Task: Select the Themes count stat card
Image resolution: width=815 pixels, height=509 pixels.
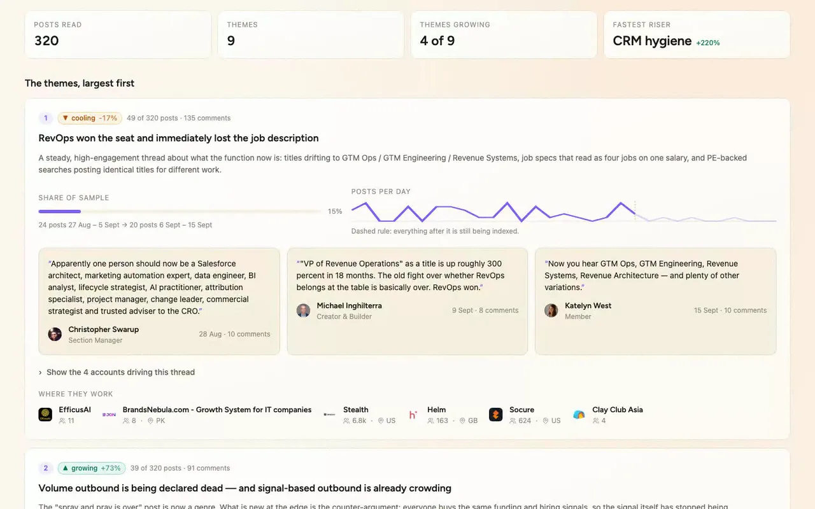Action: 311,34
